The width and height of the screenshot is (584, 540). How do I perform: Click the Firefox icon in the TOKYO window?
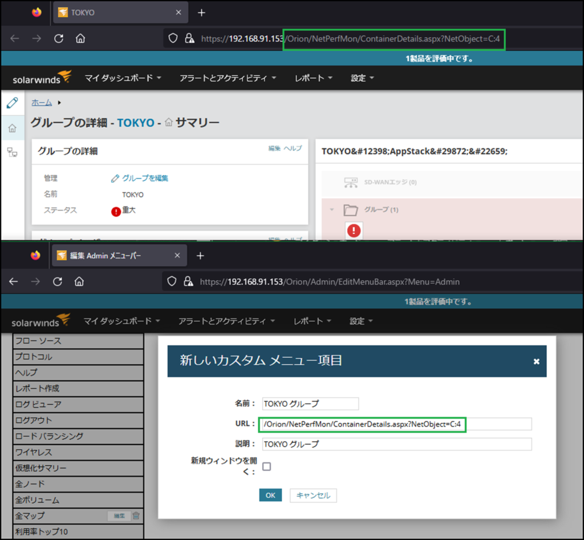[36, 13]
